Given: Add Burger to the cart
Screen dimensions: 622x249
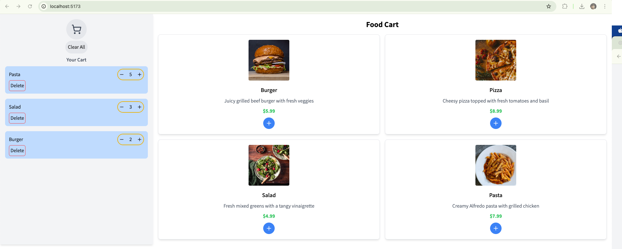Looking at the screenshot, I should 269,123.
